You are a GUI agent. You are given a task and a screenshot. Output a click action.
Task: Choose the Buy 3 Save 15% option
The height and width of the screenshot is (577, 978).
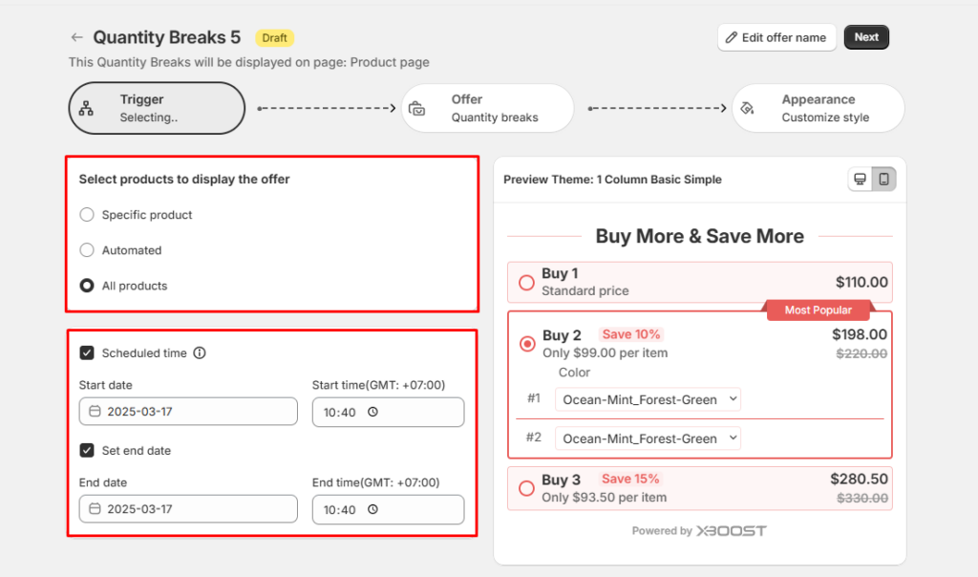[526, 488]
